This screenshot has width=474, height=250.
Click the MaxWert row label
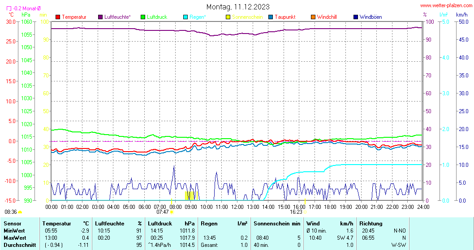[15, 238]
